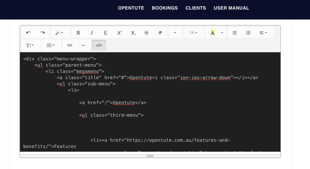Toggle bold formatting
The width and height of the screenshot is (310, 169).
pyautogui.click(x=78, y=33)
